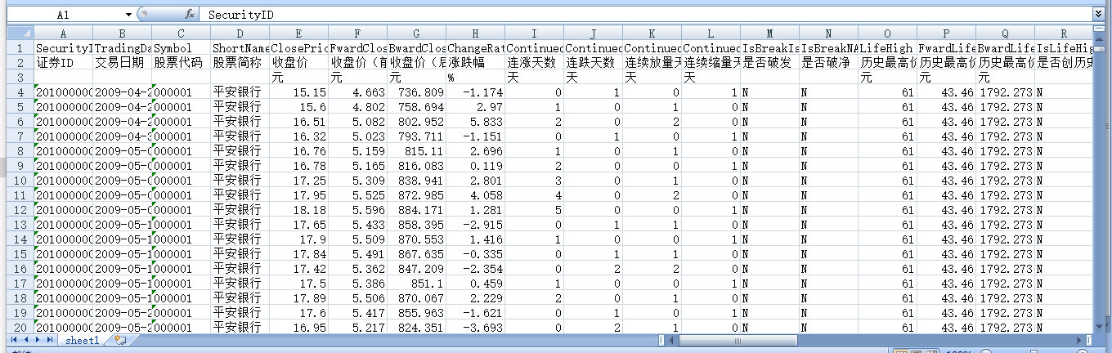
Task: Click cell H4 with value -1.174
Action: pos(475,92)
